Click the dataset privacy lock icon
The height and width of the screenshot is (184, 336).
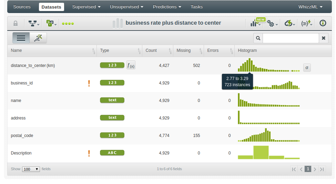coord(16,23)
